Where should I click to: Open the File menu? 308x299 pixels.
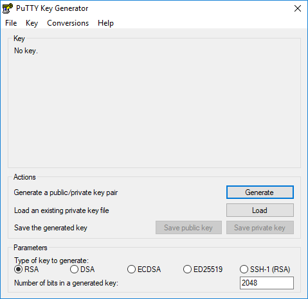point(11,23)
